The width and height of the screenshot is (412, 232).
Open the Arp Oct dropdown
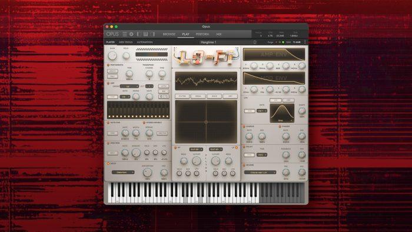pyautogui.click(x=149, y=86)
